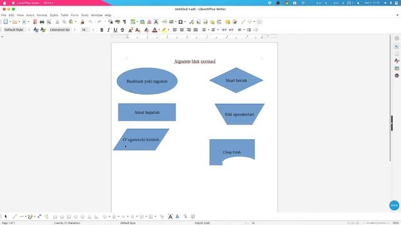Click the Insert Comment icon

coord(227,22)
